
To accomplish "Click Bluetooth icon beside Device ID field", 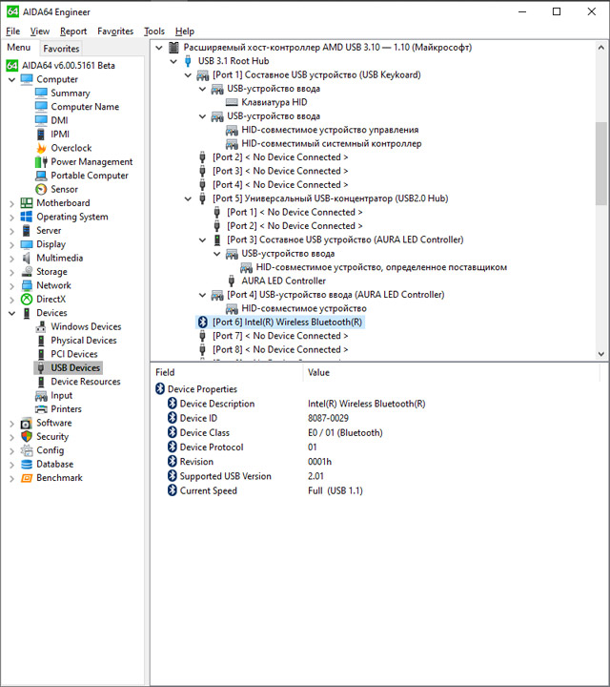I will [173, 418].
